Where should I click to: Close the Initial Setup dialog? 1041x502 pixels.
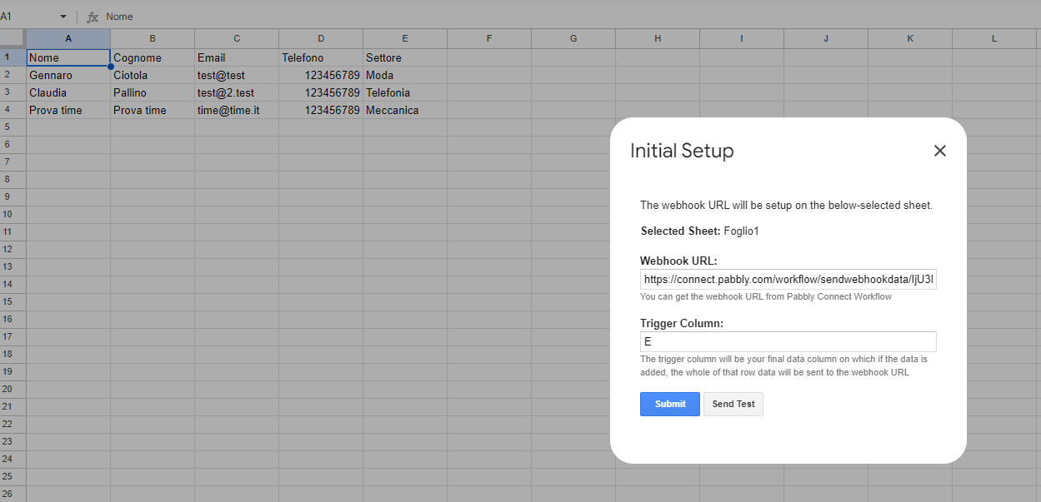[940, 151]
